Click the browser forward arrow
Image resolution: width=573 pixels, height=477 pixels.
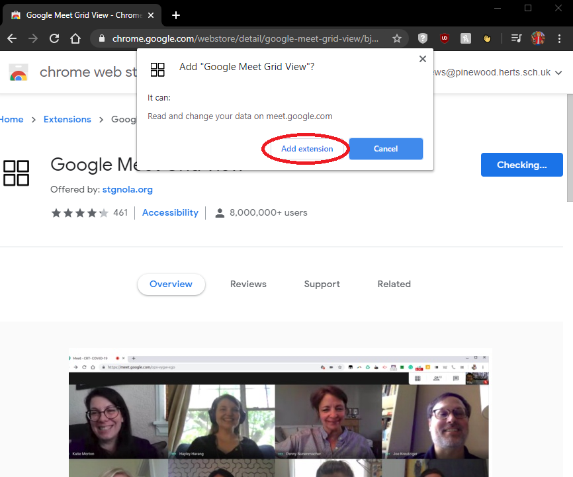(33, 38)
